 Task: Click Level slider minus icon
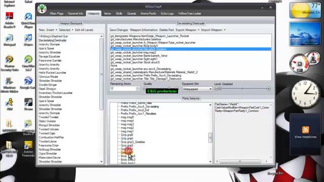tap(216, 89)
